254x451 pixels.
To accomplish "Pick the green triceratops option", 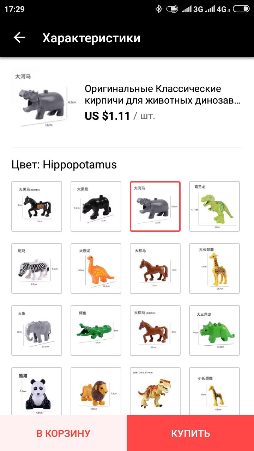I will point(214,330).
